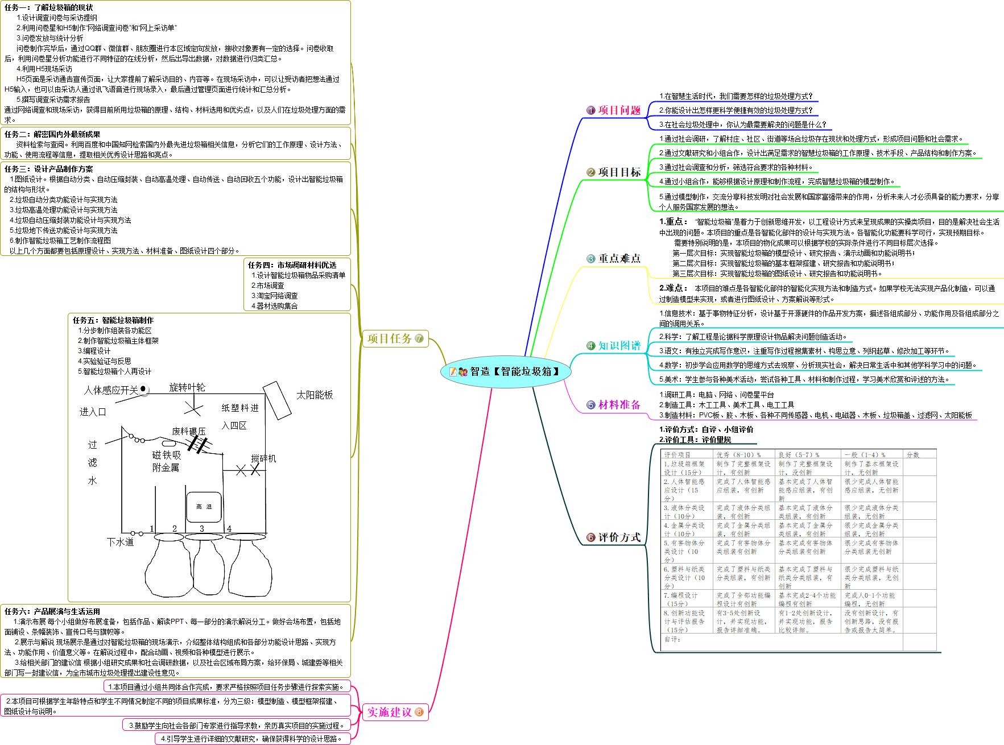Click the people icon in the central topic

point(462,371)
